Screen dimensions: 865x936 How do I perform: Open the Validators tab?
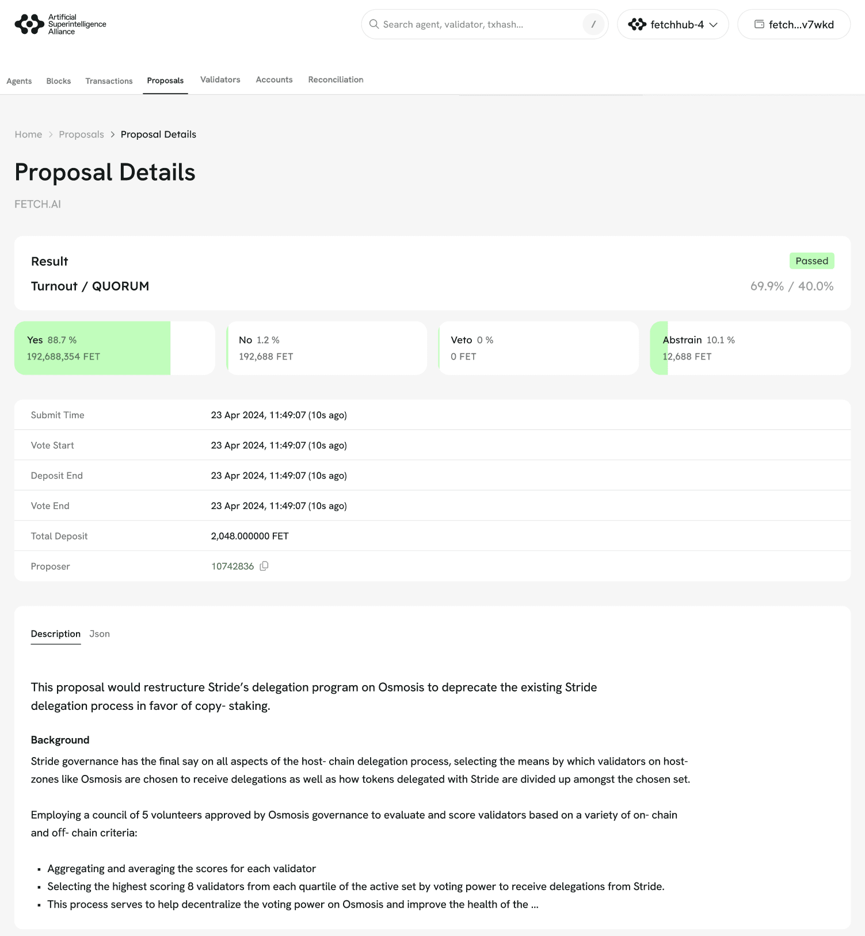[220, 80]
